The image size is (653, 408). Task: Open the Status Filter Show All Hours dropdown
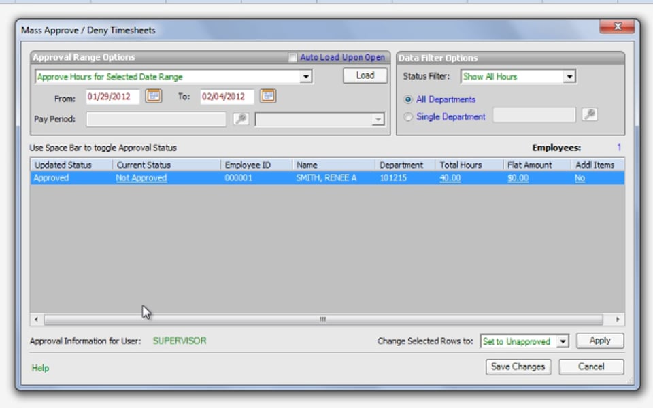[x=569, y=77]
